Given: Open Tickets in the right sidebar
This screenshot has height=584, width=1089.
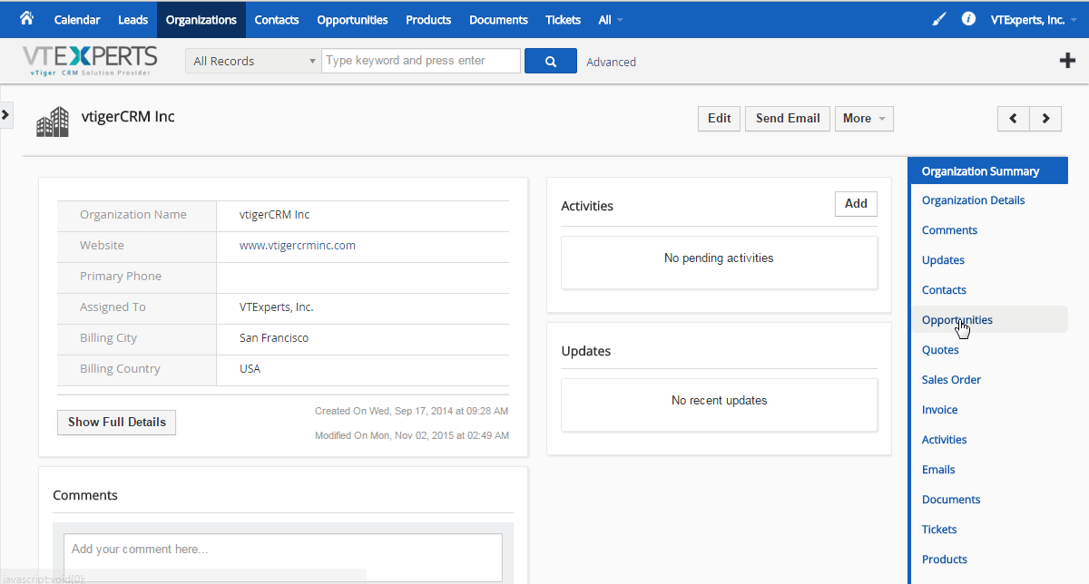Looking at the screenshot, I should pyautogui.click(x=940, y=530).
